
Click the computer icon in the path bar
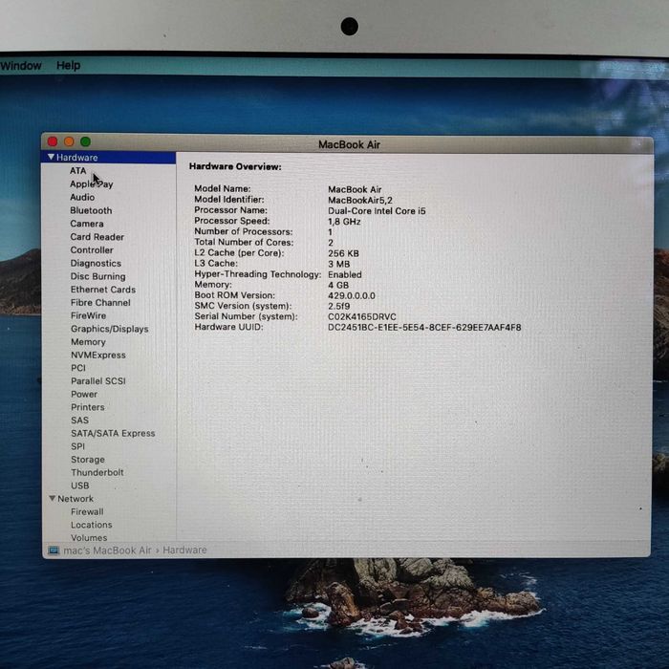pos(54,550)
